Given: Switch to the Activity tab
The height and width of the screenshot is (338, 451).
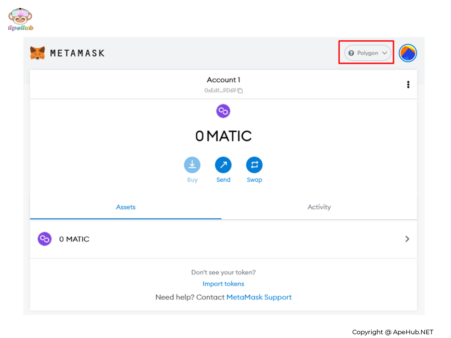Looking at the screenshot, I should pyautogui.click(x=319, y=207).
